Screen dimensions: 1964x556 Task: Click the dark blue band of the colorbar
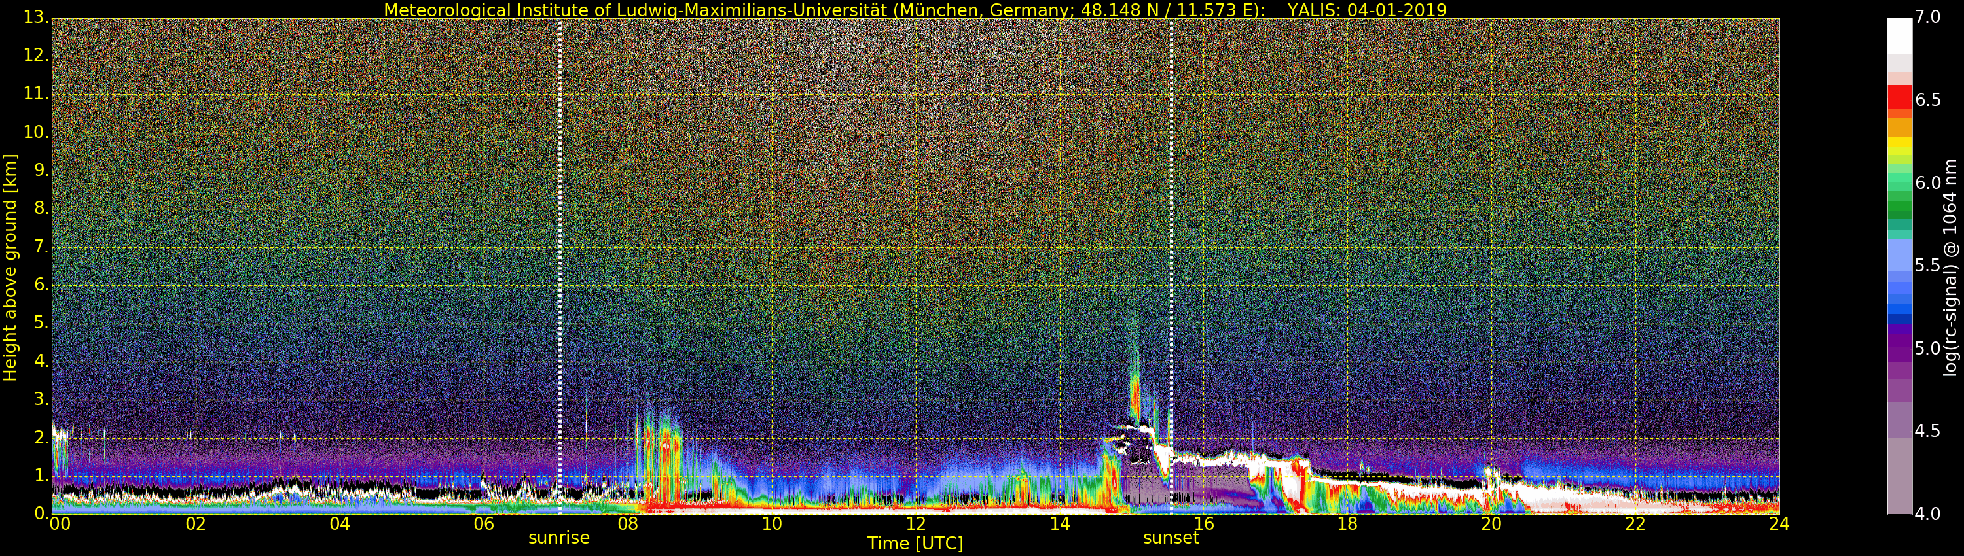tap(1900, 319)
